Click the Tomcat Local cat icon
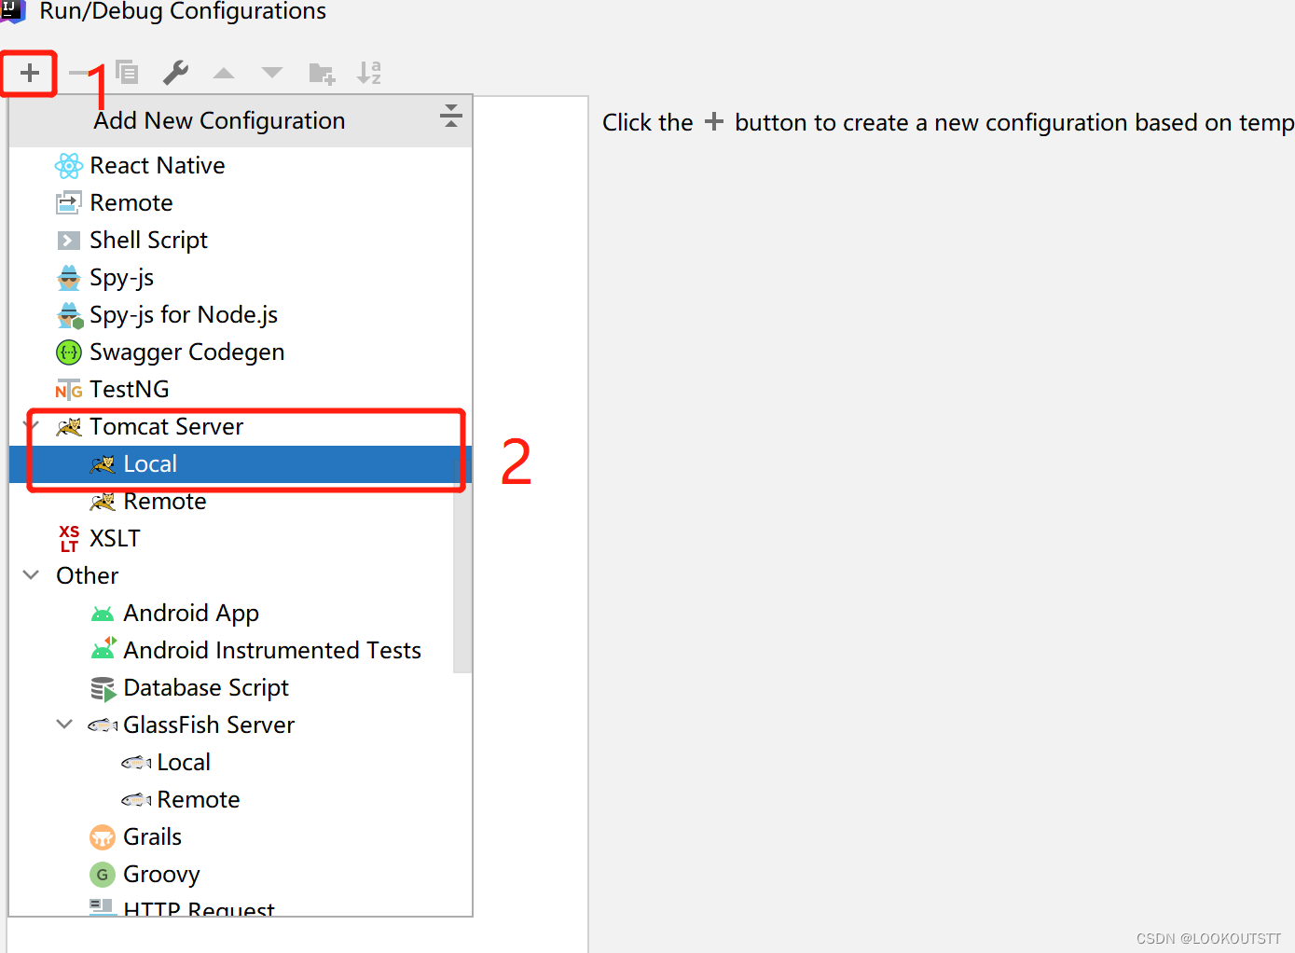Viewport: 1295px width, 953px height. [103, 464]
